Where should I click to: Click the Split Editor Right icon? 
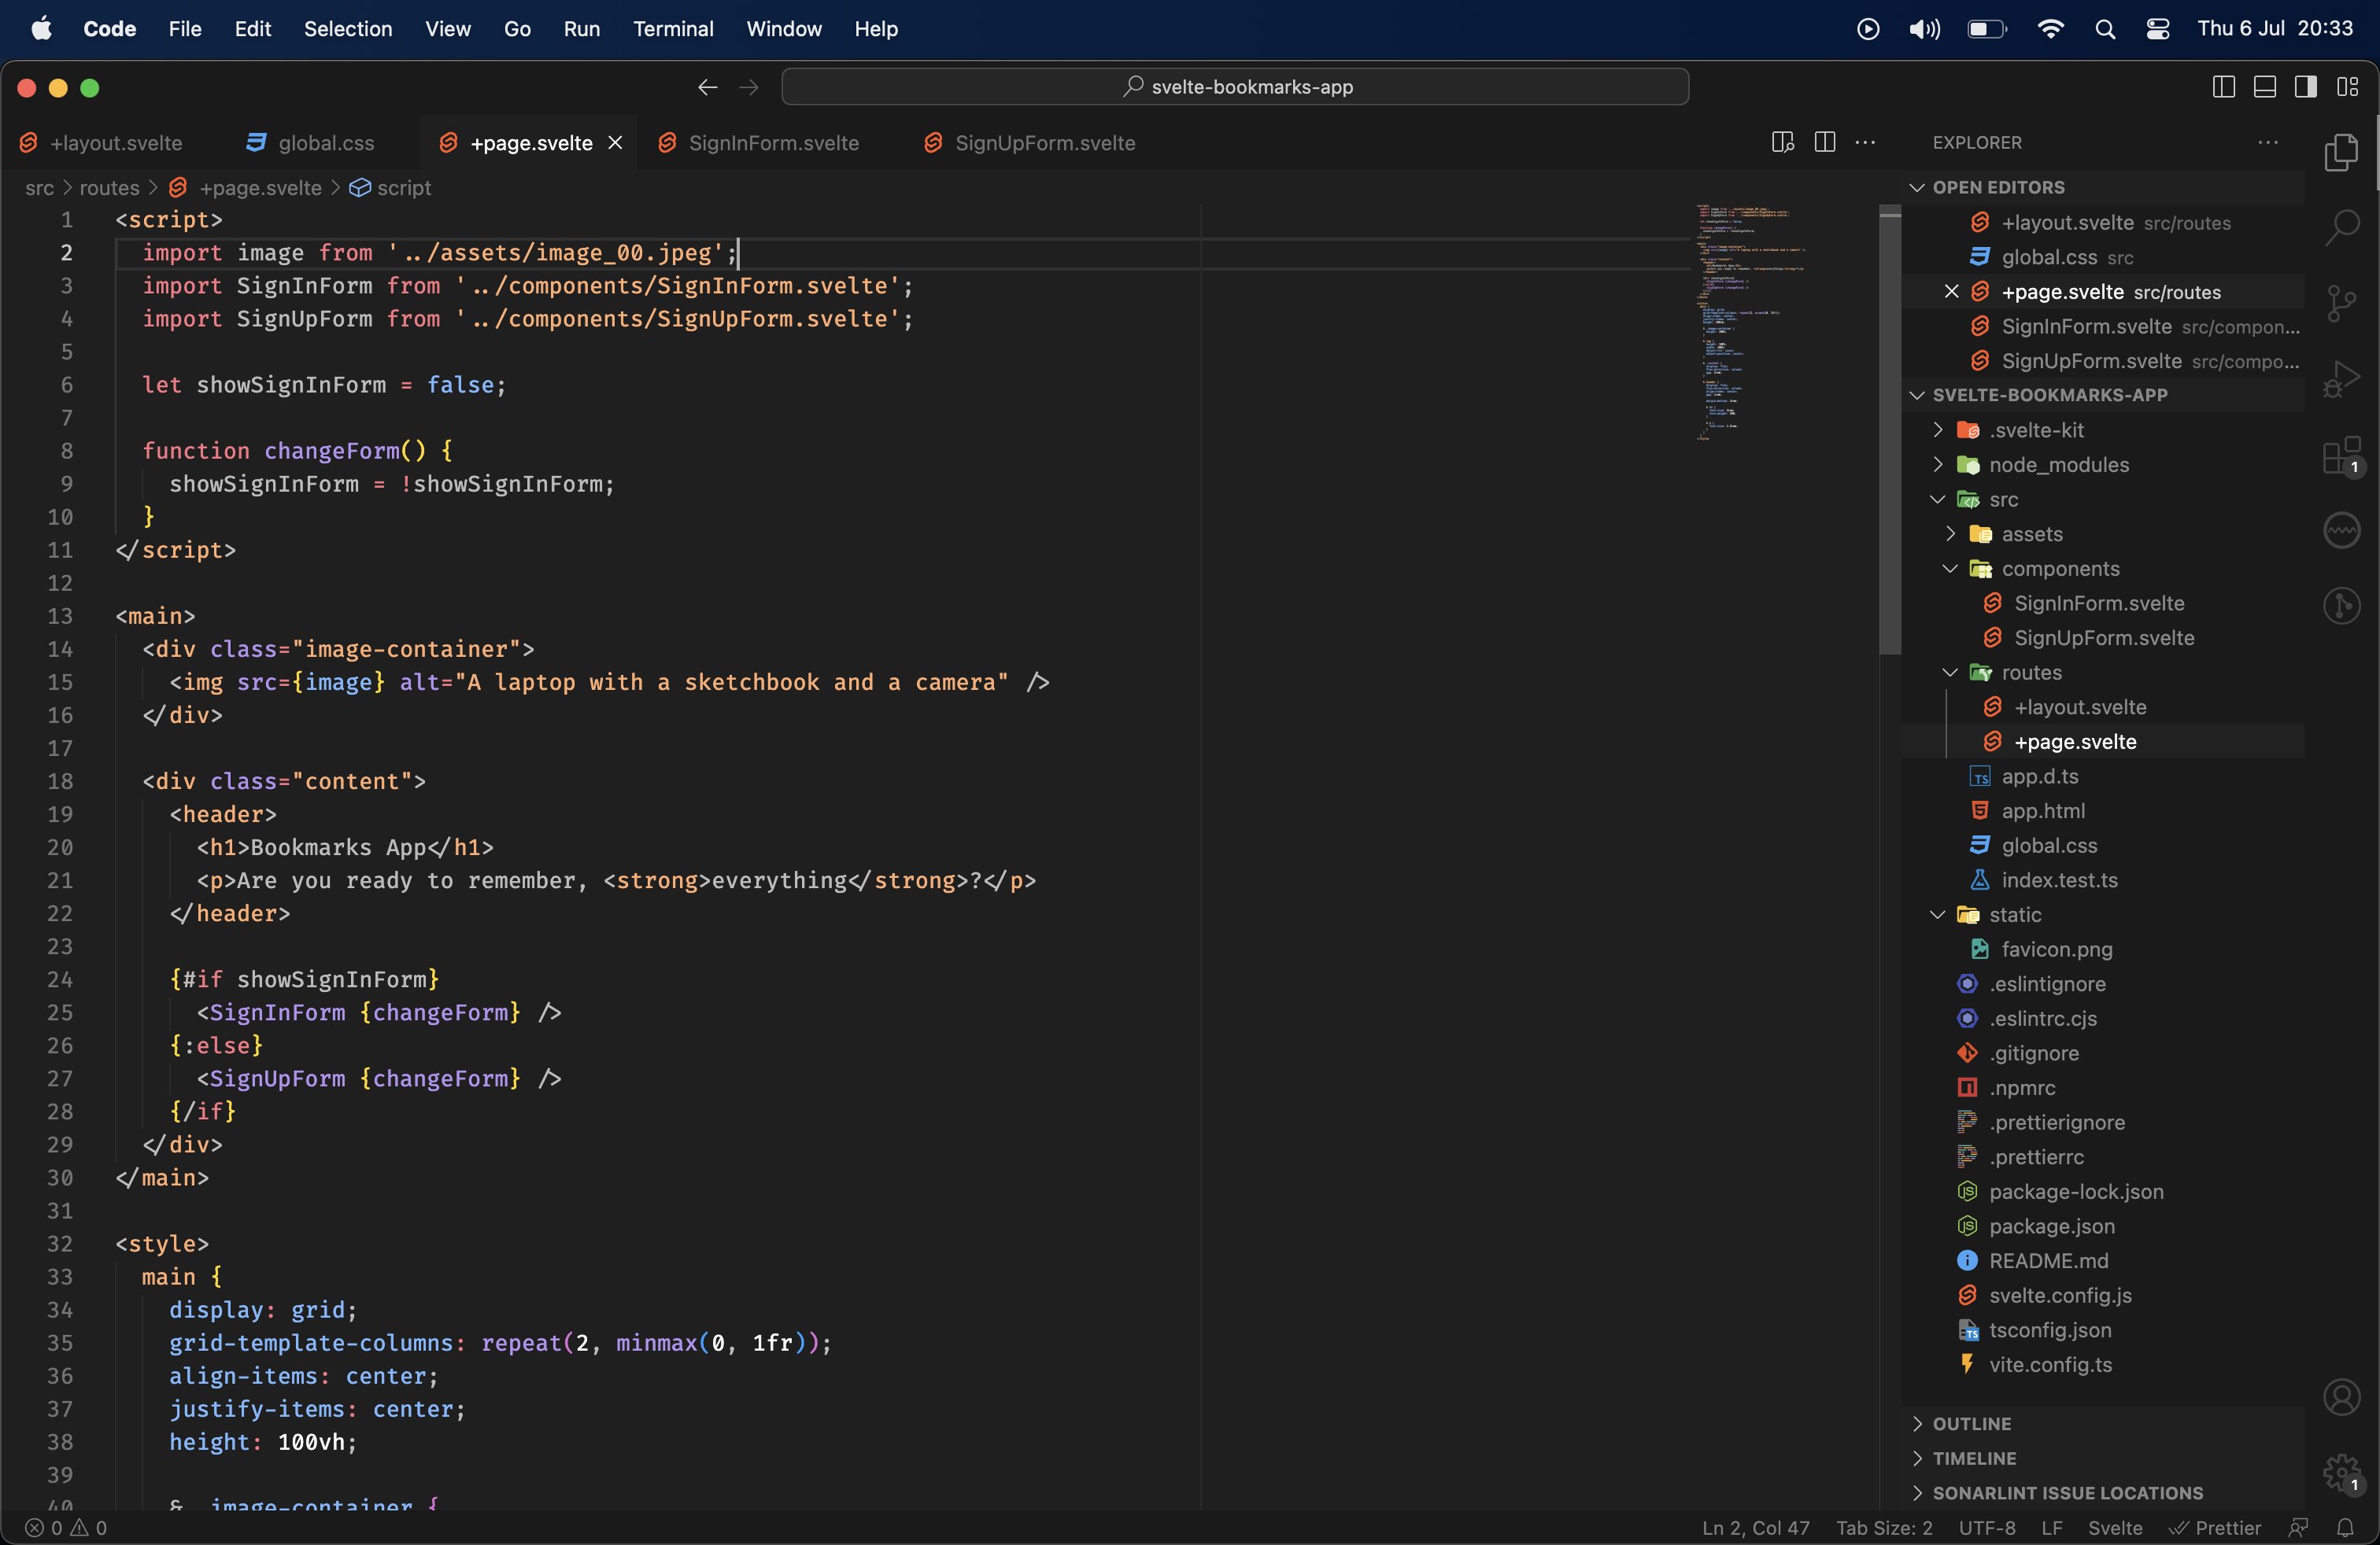pos(1824,142)
